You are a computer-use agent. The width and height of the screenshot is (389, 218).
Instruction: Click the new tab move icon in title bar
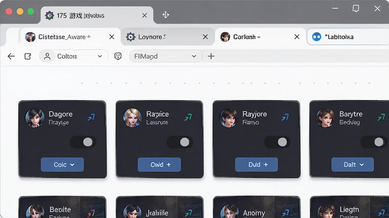pyautogui.click(x=166, y=15)
